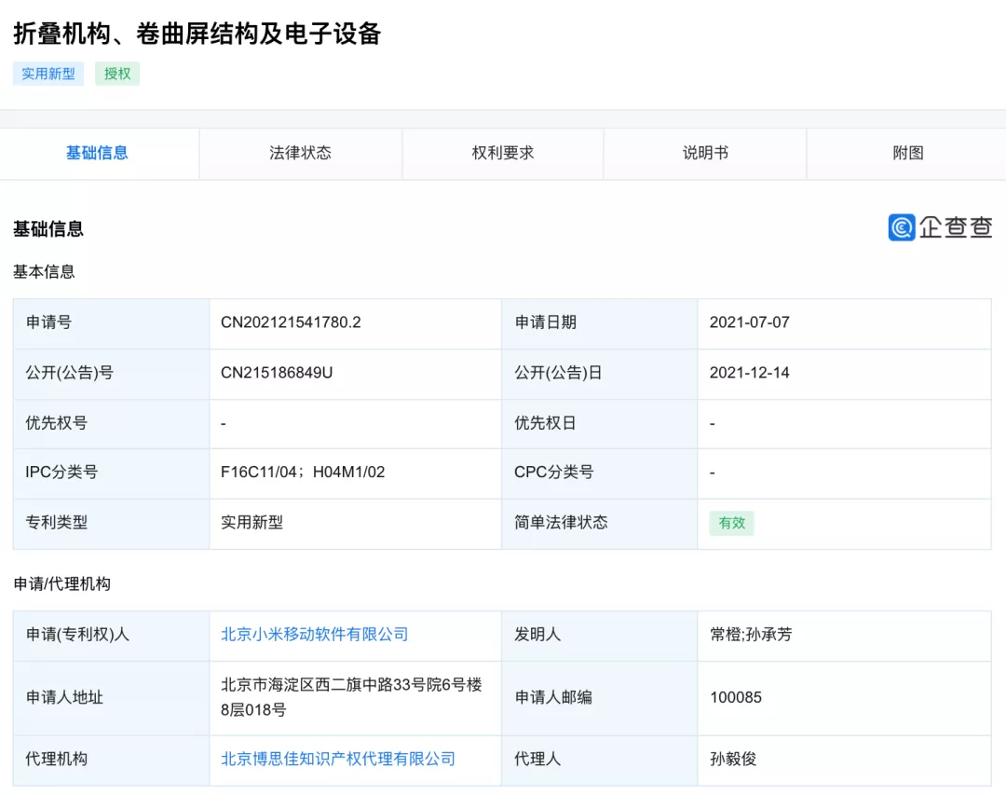The height and width of the screenshot is (795, 1006).
Task: Click the 公开(公告)日 label cell
Action: click(599, 373)
